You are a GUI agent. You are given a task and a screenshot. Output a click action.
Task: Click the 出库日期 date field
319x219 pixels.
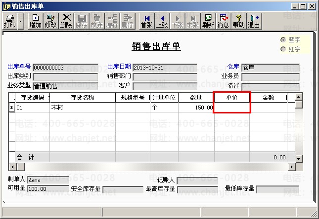pos(165,68)
